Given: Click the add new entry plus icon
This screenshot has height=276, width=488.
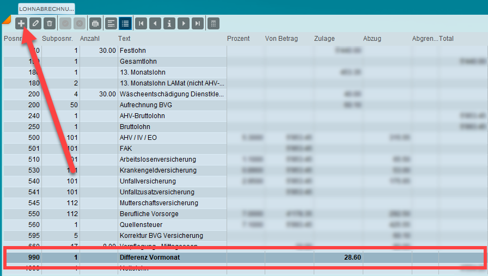Looking at the screenshot, I should pos(21,23).
